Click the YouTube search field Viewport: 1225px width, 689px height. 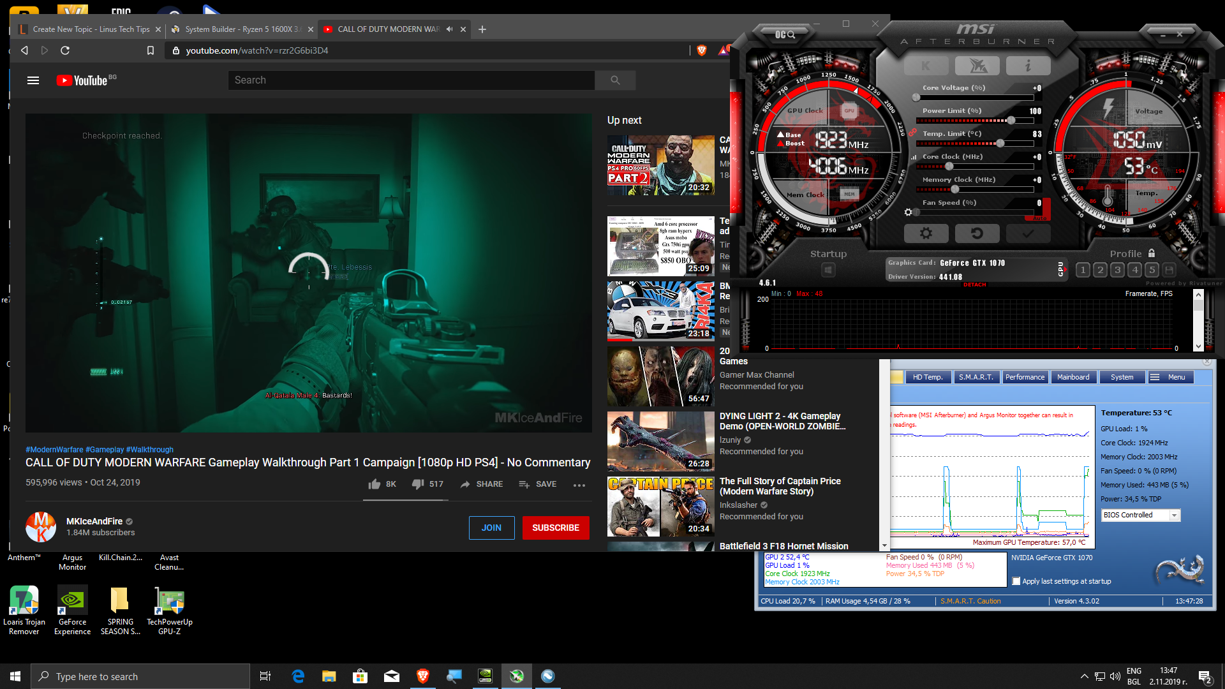(412, 80)
